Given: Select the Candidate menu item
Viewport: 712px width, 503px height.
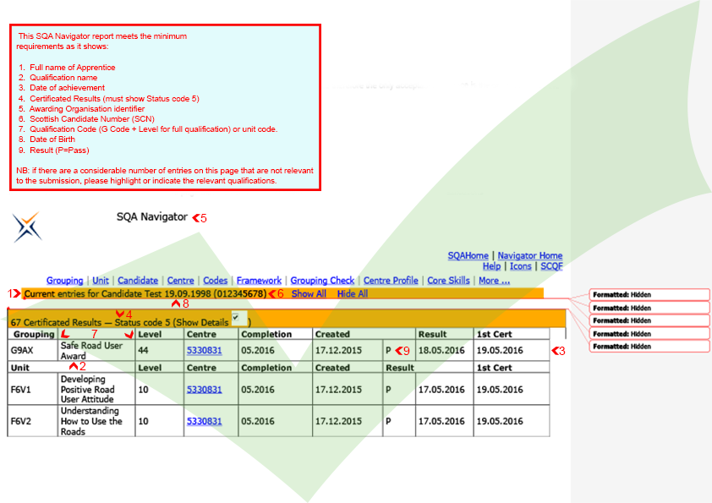Looking at the screenshot, I should tap(138, 281).
